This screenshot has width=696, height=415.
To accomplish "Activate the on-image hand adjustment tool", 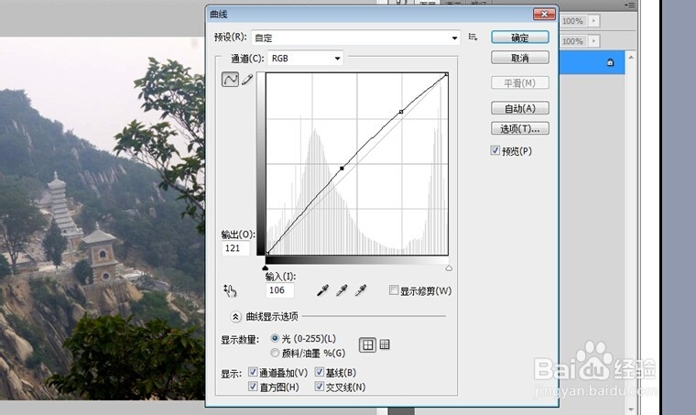I will click(230, 290).
